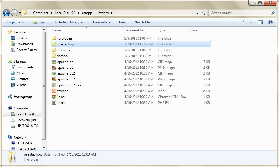The width and height of the screenshot is (279, 167).
Task: Open the Videos library
Action: 21,85
